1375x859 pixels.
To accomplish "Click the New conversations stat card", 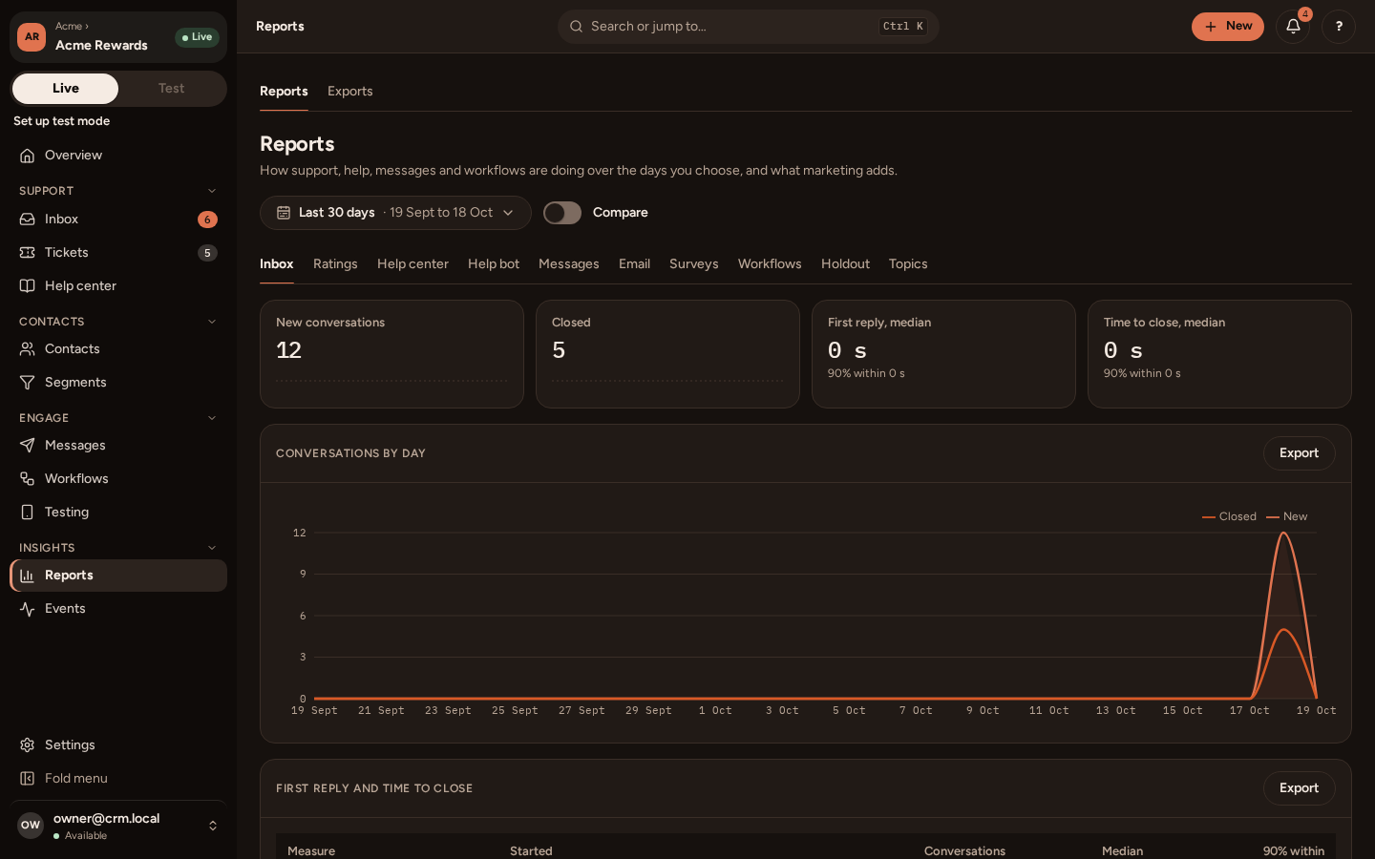I will click(x=391, y=354).
